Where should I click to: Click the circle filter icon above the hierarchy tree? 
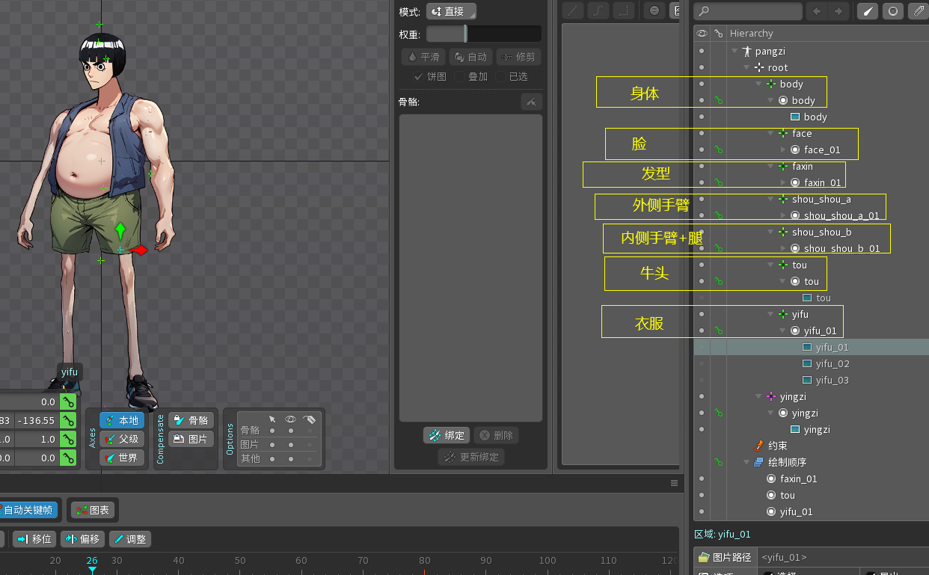(892, 11)
